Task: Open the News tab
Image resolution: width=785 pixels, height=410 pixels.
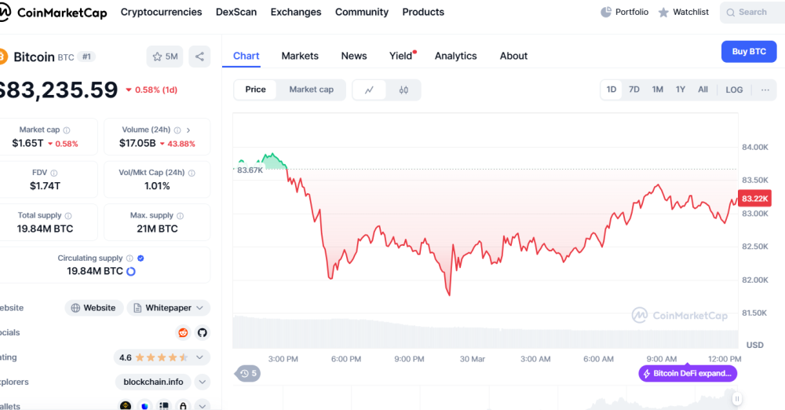Action: (354, 56)
